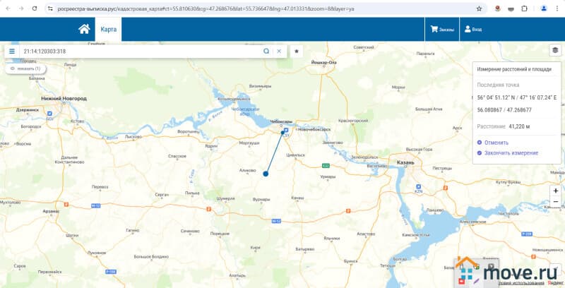565x288 pixels.
Task: Go back in browser history
Action: [x=8, y=8]
